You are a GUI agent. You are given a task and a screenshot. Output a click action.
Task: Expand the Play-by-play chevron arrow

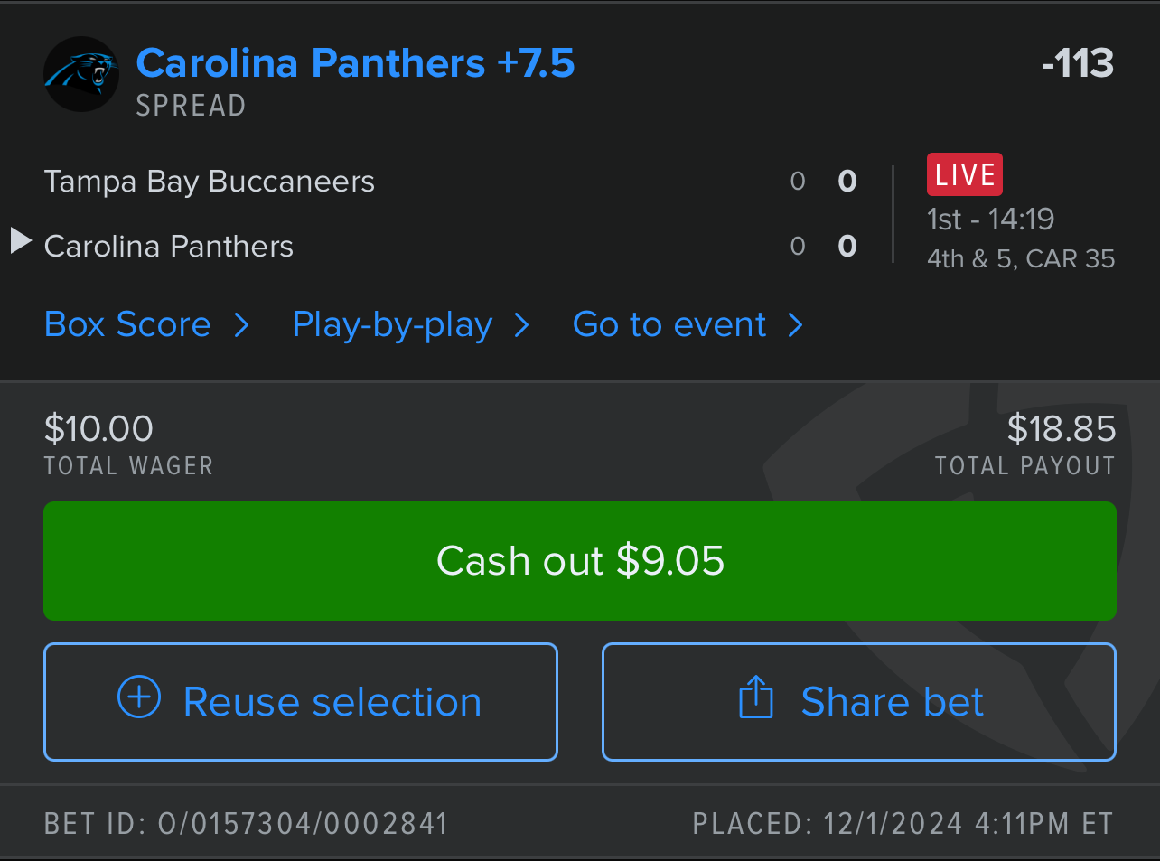pyautogui.click(x=521, y=325)
